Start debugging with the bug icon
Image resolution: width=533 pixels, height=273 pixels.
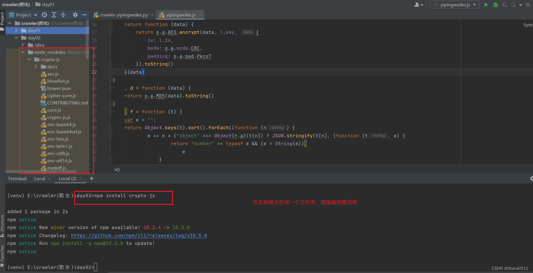[496, 5]
